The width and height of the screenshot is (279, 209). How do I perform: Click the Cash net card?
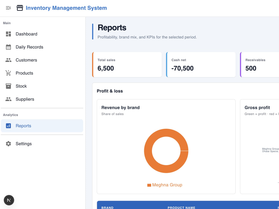[201, 65]
